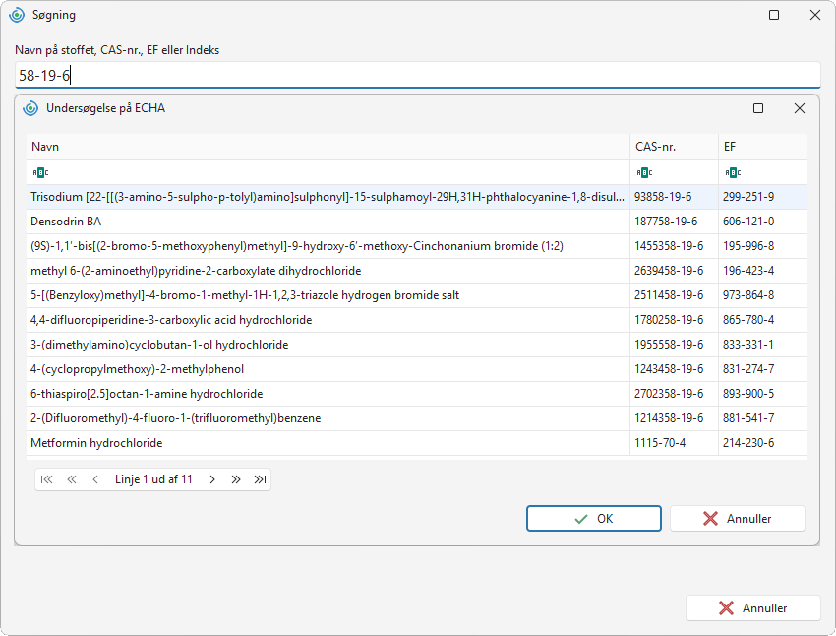
Task: Select the Densodrin BA row
Action: click(417, 222)
